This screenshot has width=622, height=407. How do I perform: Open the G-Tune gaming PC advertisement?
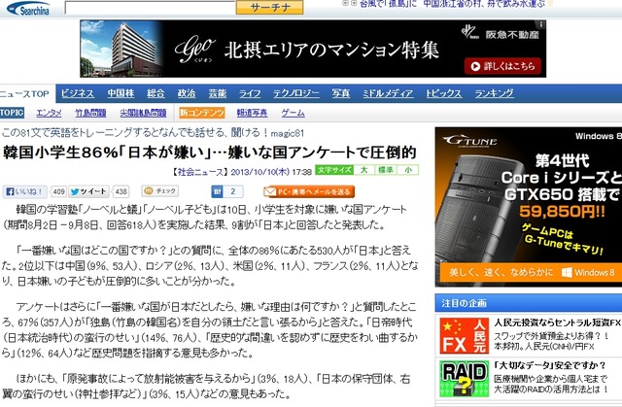click(x=529, y=207)
